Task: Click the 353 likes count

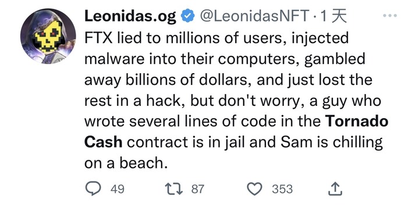Action: click(282, 189)
